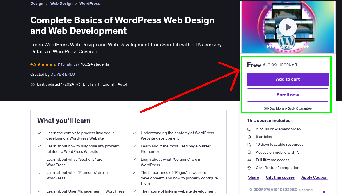Click checkmark beside 'Sections' item
This screenshot has width=342, height=194.
click(40, 160)
